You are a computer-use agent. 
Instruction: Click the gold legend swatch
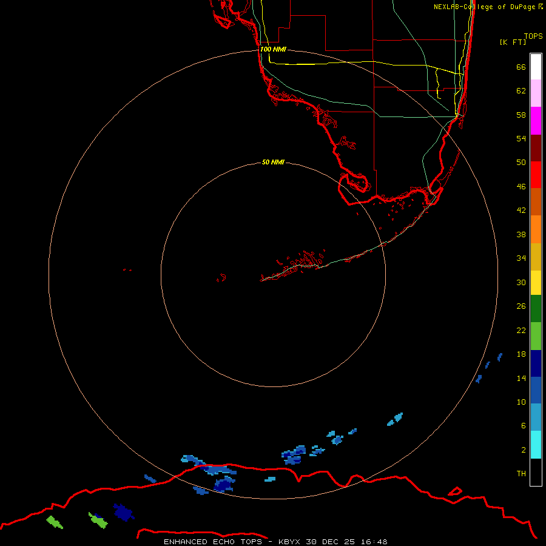(x=536, y=257)
